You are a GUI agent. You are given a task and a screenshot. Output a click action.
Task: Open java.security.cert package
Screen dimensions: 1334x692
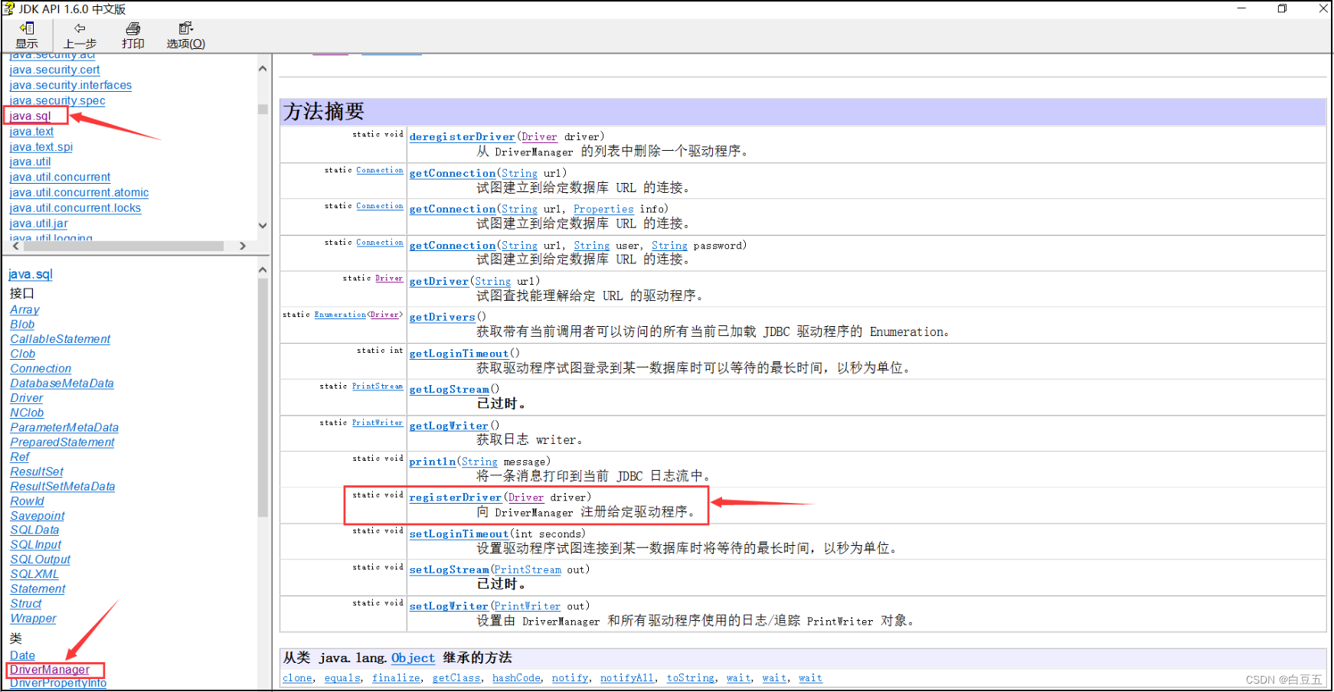coord(54,70)
